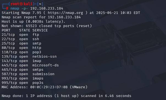Viewport: 166px width, 100px height.
Task: Click the 993/tcp imaps entry
Action: 23,78
